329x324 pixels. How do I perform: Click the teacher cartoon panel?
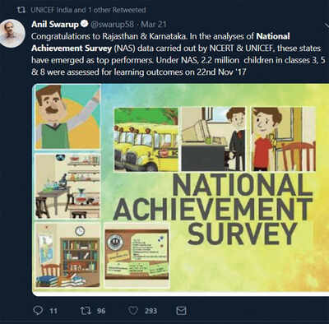click(x=67, y=117)
